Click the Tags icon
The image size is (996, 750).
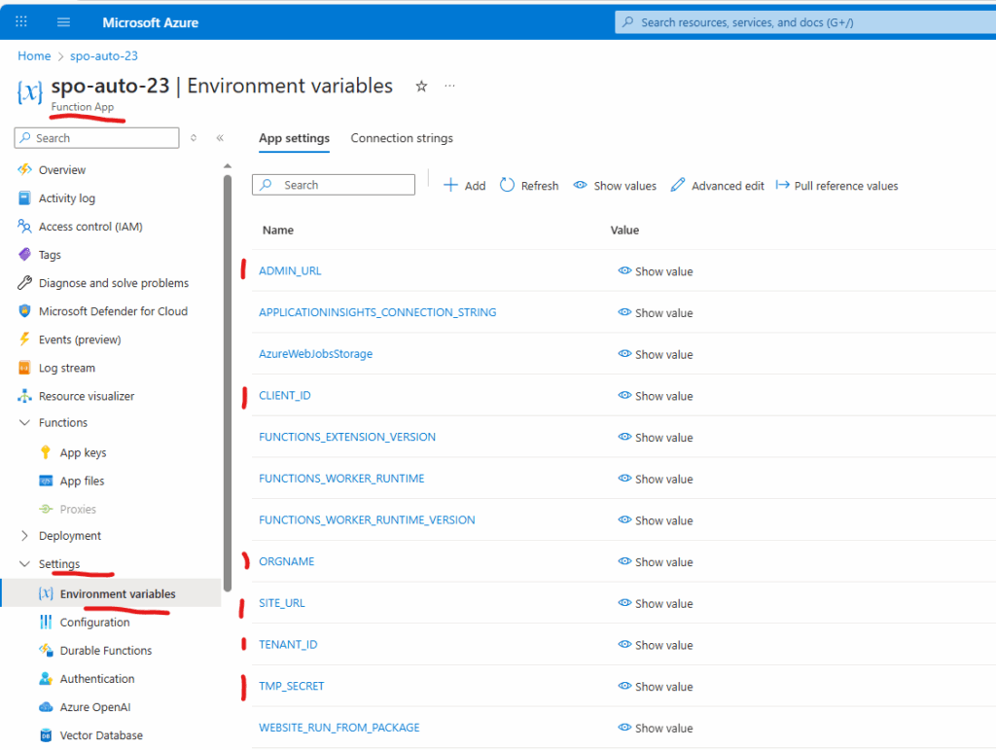pyautogui.click(x=24, y=255)
